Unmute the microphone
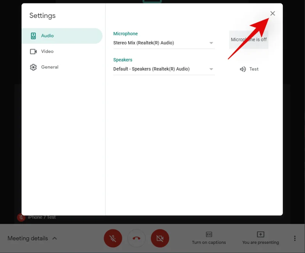 [x=113, y=238]
